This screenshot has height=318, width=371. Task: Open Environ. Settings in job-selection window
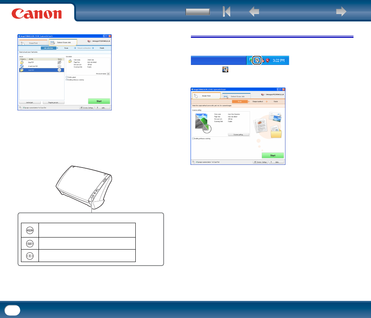click(87, 108)
